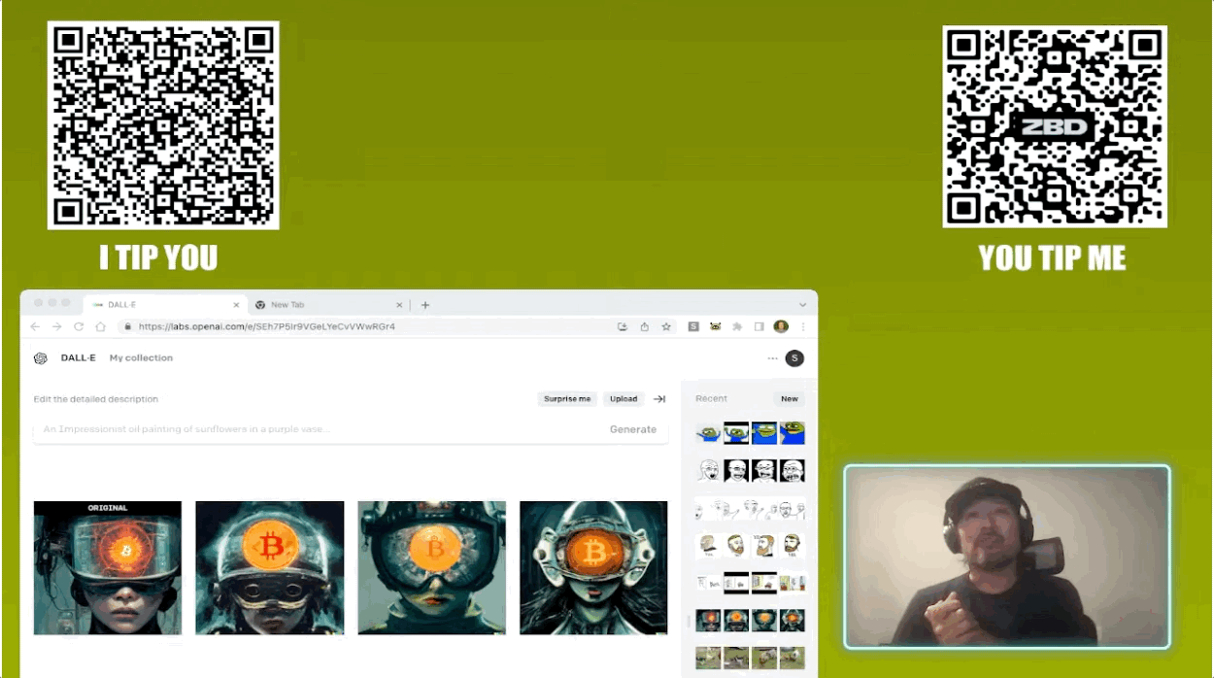
Task: Select the third Bitcoin helmet variation
Action: (432, 568)
